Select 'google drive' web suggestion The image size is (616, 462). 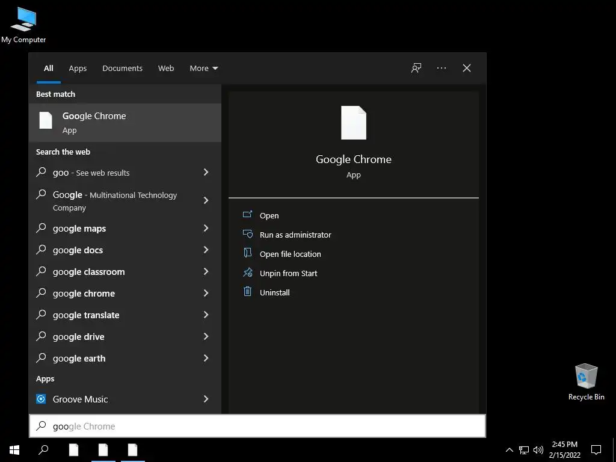125,337
